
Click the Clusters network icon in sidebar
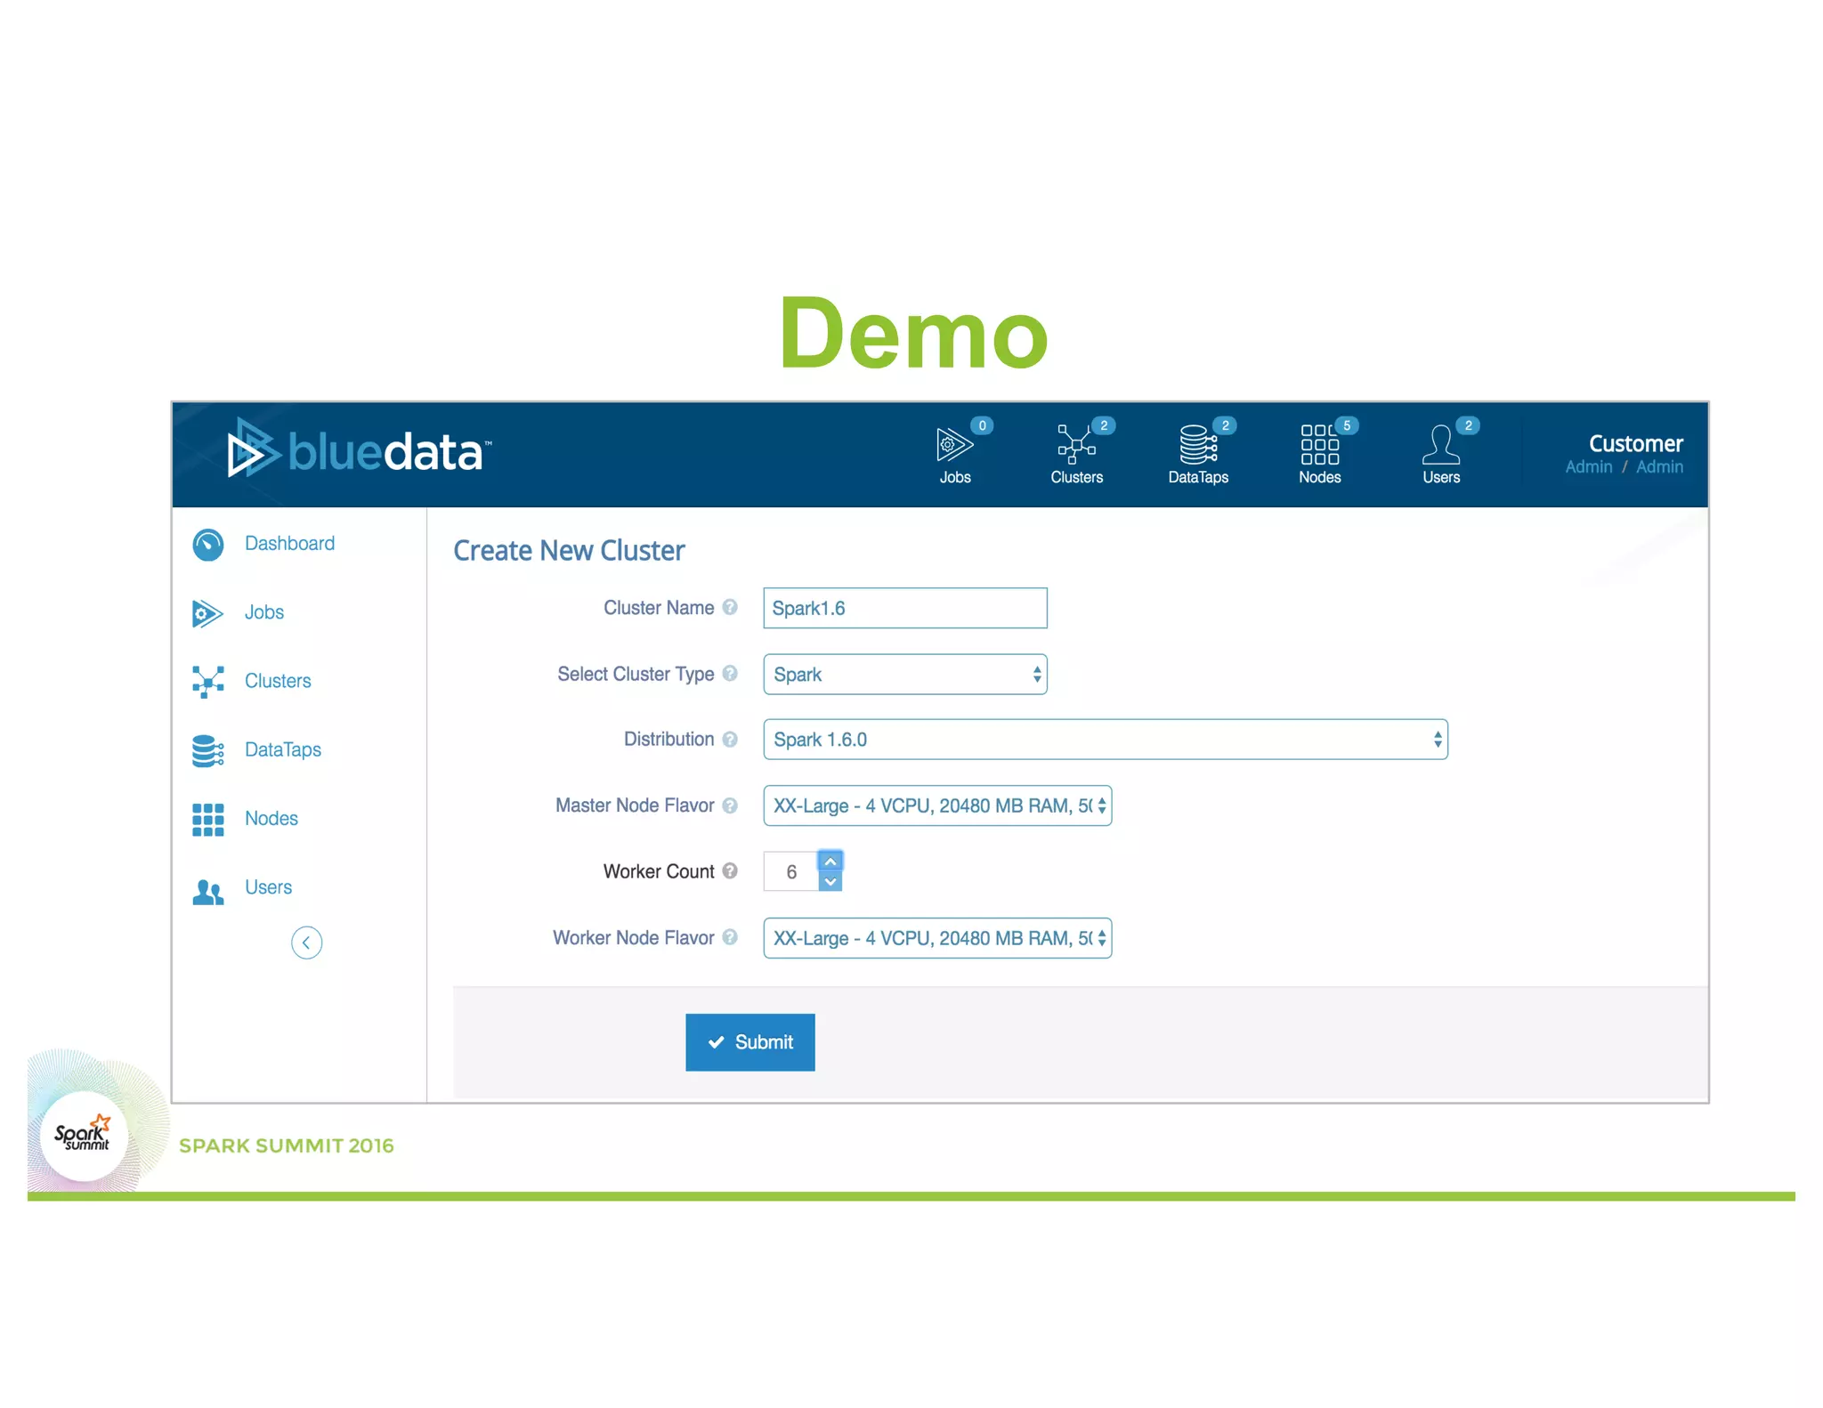(207, 682)
